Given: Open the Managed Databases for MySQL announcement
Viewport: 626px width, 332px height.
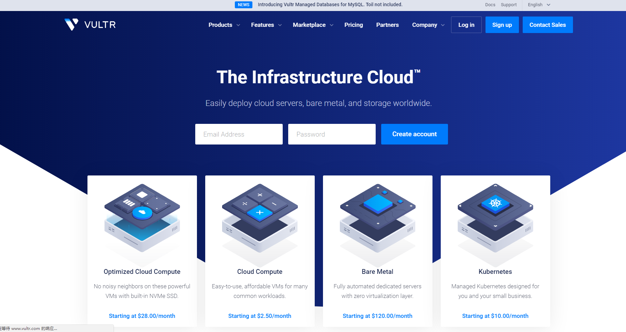Looking at the screenshot, I should (330, 4).
